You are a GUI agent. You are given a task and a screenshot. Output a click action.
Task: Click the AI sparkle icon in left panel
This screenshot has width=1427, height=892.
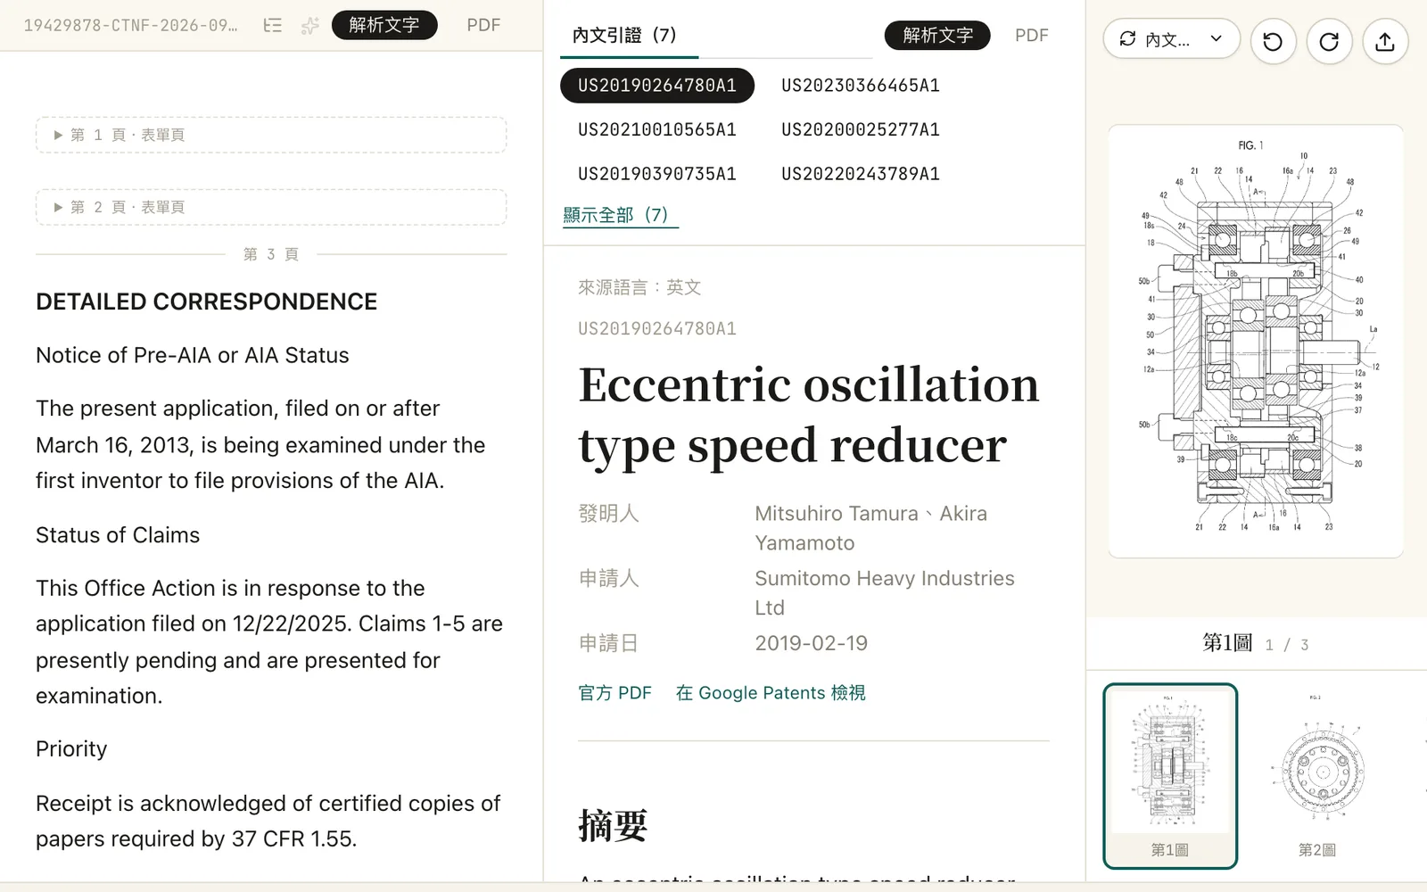[309, 26]
